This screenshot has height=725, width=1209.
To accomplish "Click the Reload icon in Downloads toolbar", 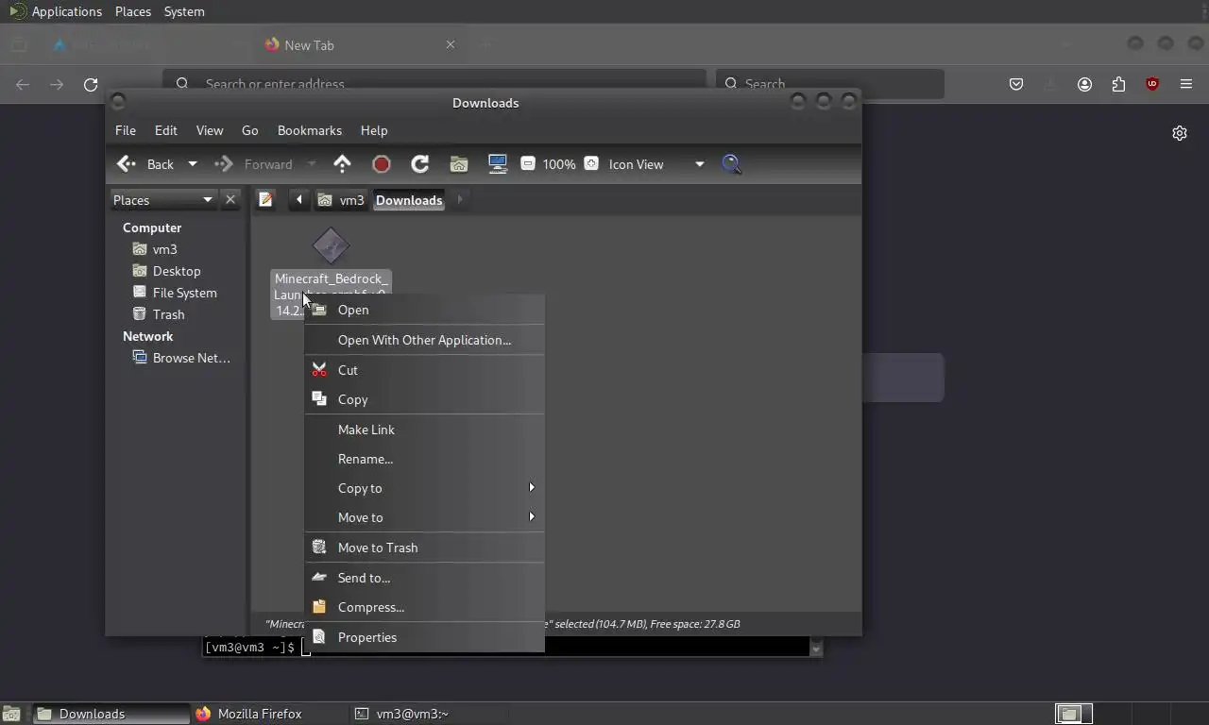I will 420,164.
